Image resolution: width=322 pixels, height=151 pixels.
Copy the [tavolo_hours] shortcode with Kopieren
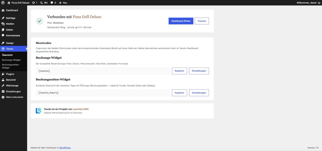pos(179,93)
